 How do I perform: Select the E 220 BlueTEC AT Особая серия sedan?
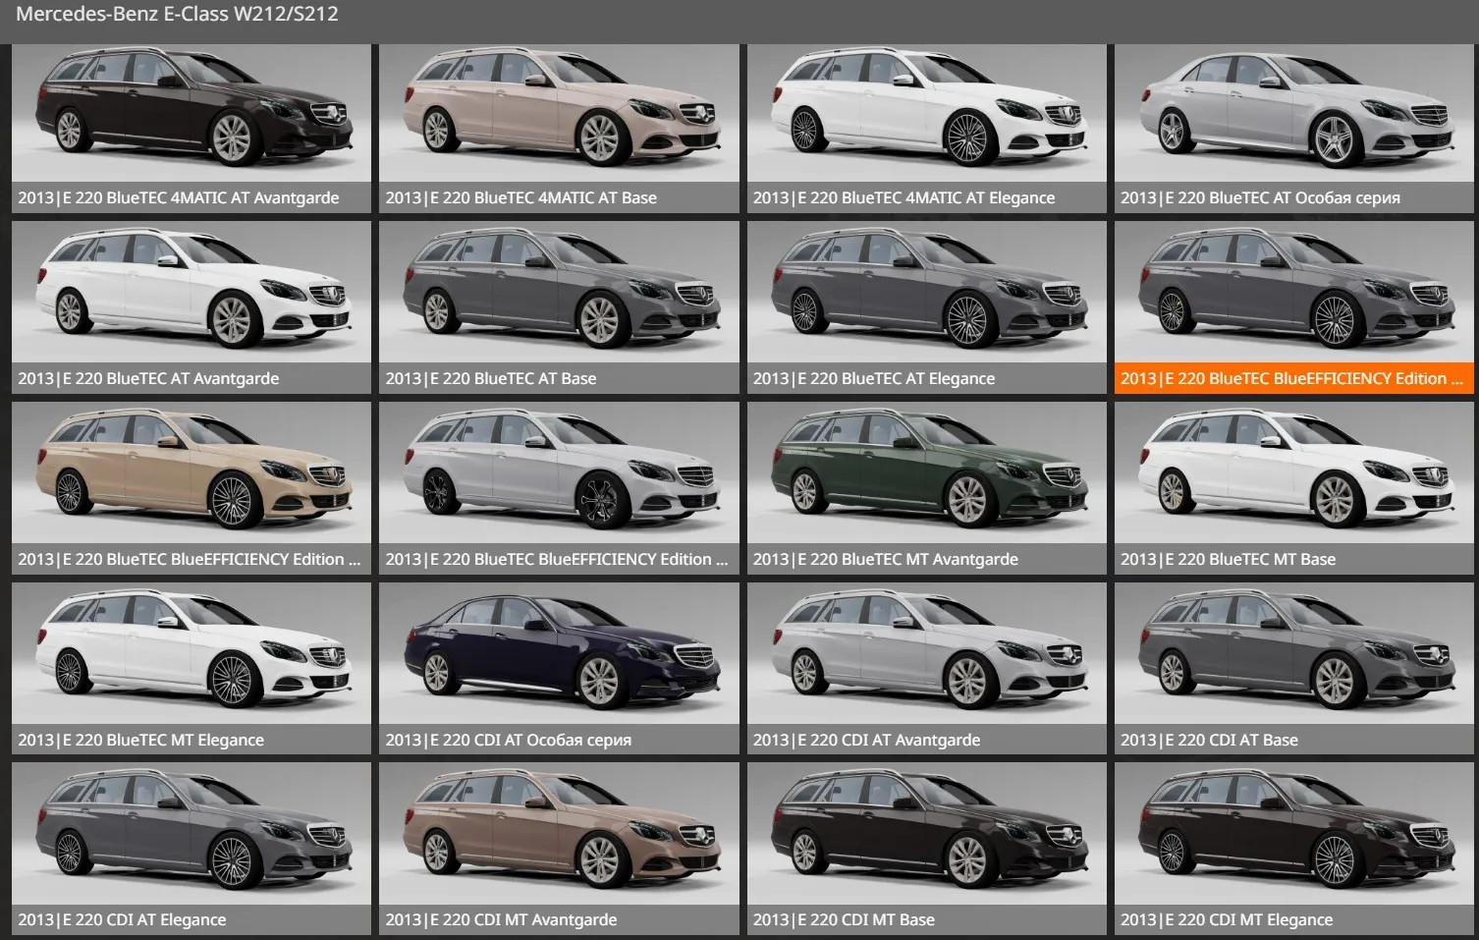tap(1293, 129)
